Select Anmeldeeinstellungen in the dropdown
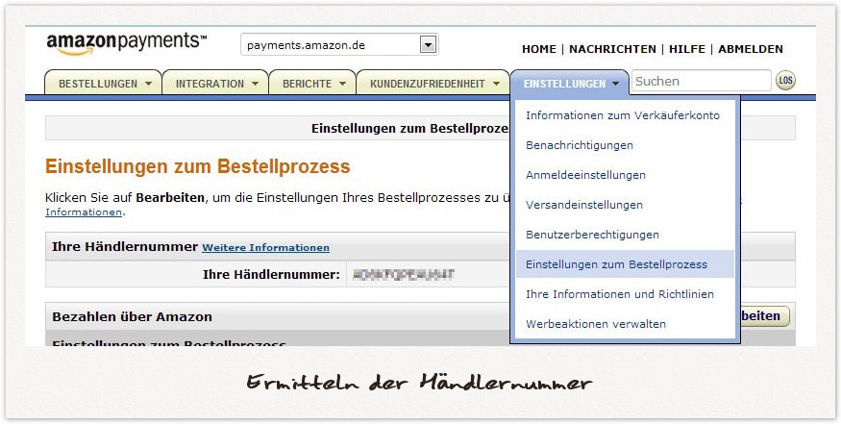The width and height of the screenshot is (841, 424). click(x=585, y=175)
